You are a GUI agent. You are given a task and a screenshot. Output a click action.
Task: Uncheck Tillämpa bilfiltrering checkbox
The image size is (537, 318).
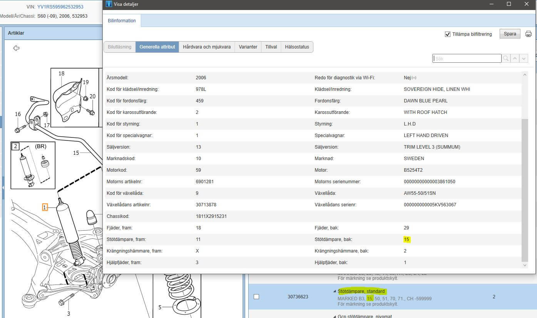tap(447, 34)
